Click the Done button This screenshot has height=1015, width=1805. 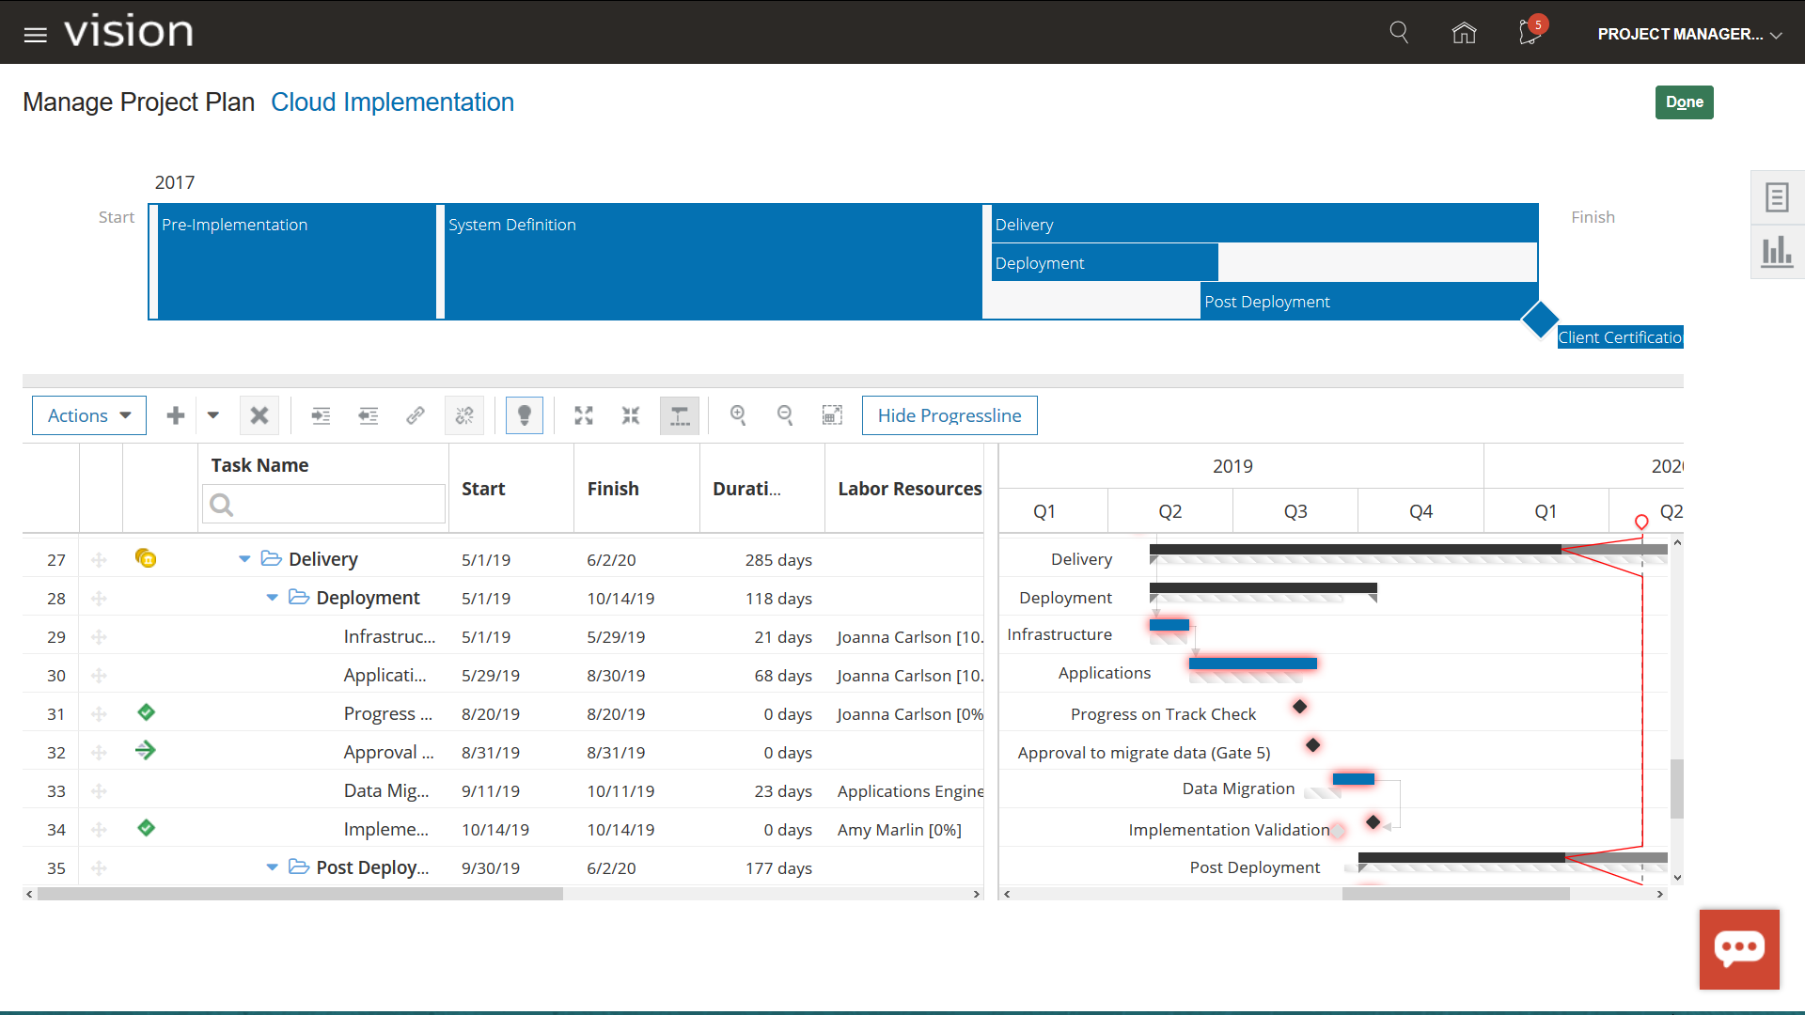point(1684,102)
